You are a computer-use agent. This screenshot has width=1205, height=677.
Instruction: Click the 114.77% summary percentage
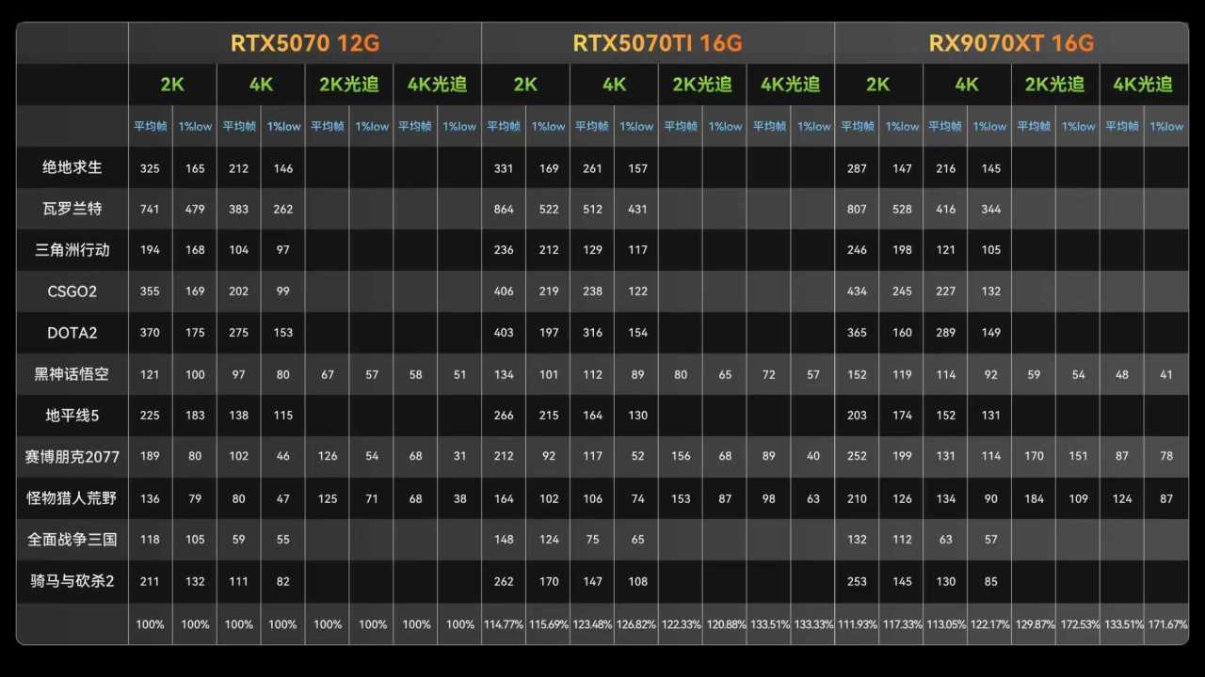pyautogui.click(x=504, y=624)
